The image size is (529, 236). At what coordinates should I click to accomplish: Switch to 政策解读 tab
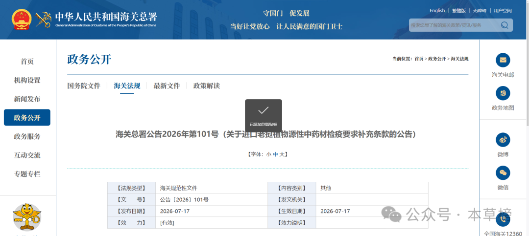pos(207,86)
